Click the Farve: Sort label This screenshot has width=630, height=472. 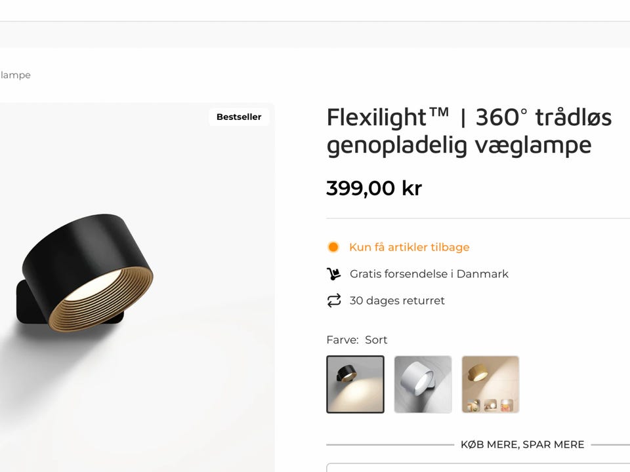(357, 340)
